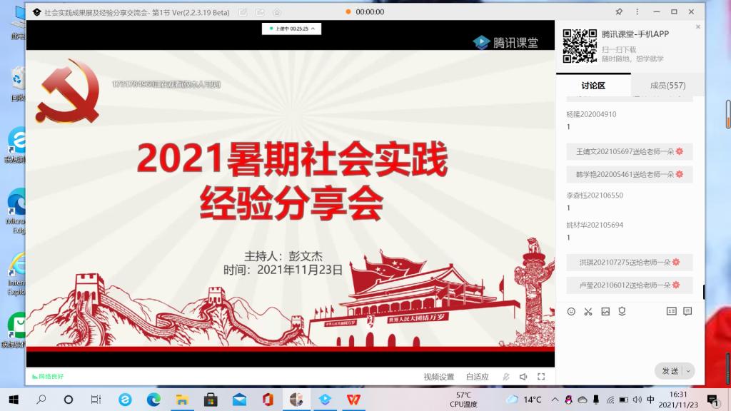The width and height of the screenshot is (731, 411).
Task: Open WPS Office from the taskbar
Action: pyautogui.click(x=353, y=399)
